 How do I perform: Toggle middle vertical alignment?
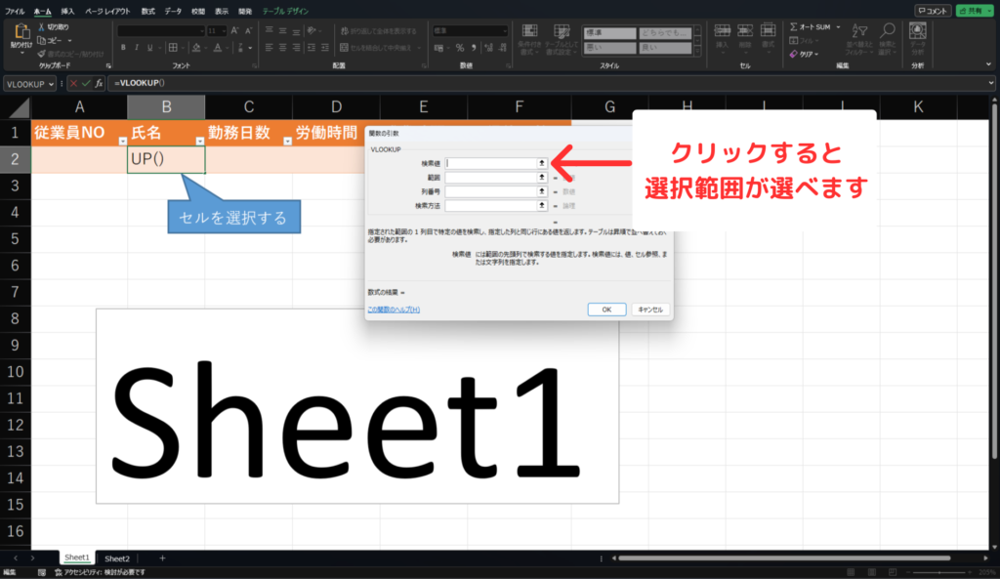tap(282, 30)
